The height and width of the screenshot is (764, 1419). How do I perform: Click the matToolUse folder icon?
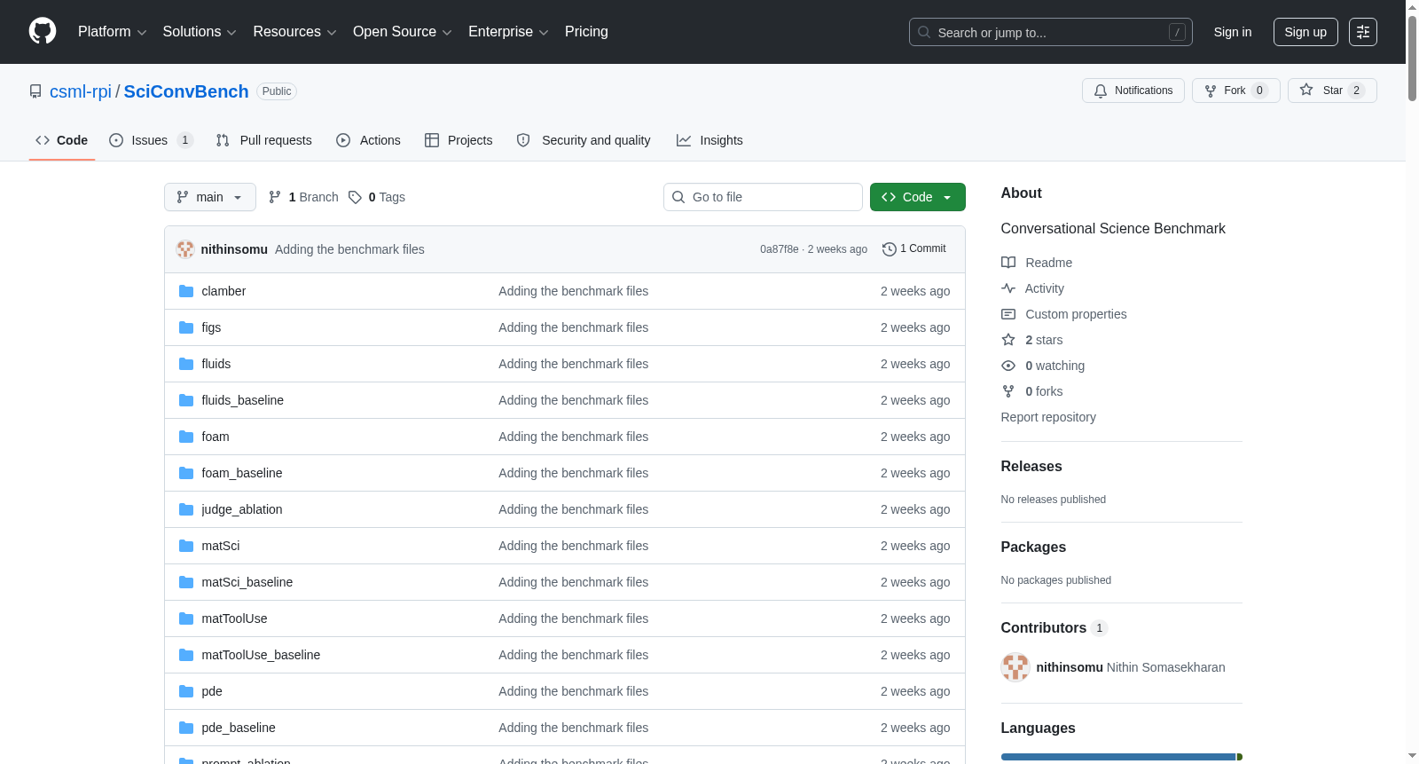pyautogui.click(x=186, y=618)
